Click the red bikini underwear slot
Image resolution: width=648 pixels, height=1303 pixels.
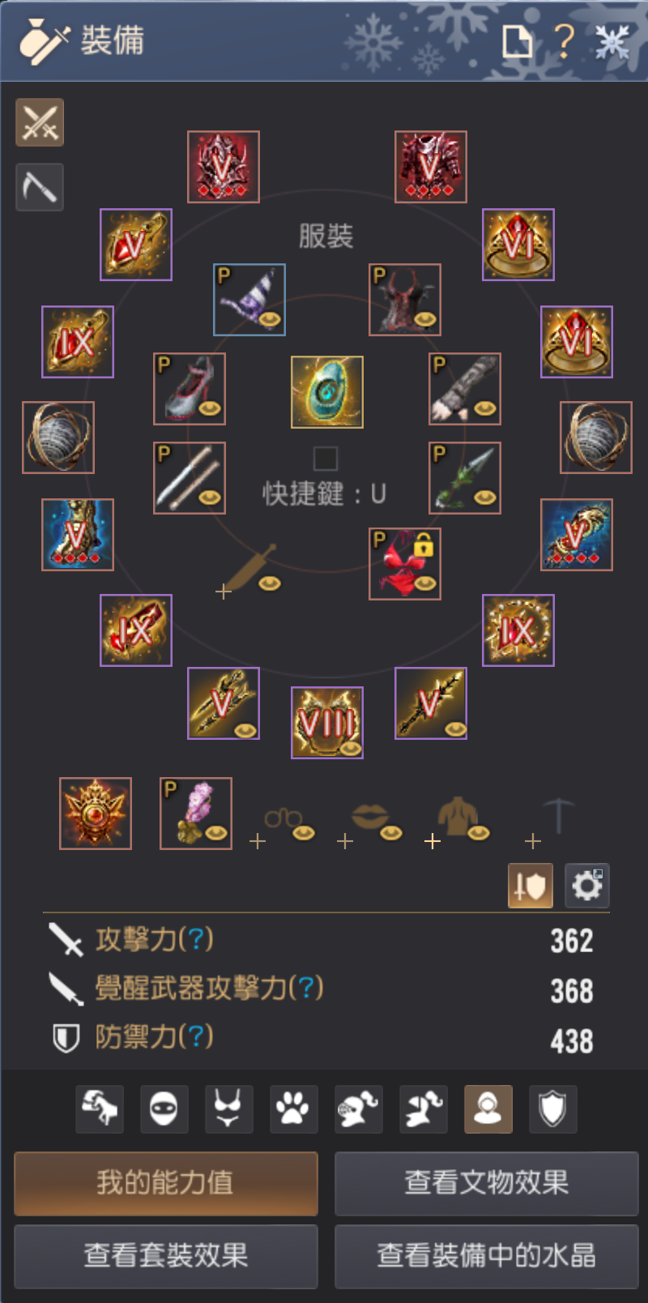coord(405,564)
